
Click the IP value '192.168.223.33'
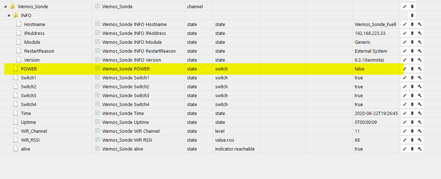[x=370, y=33]
